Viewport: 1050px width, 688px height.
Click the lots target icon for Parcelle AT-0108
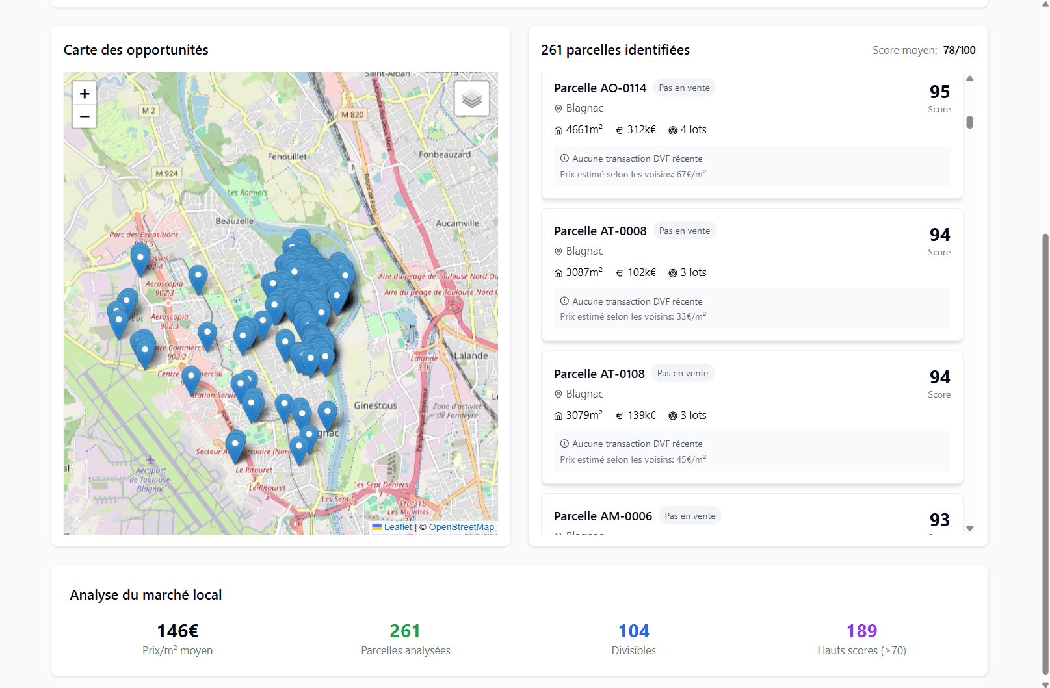pos(672,416)
